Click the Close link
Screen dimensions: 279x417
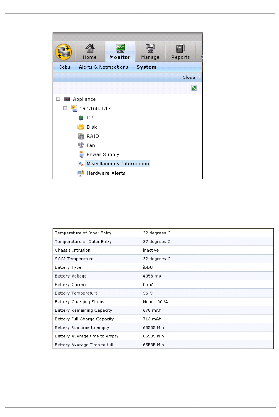point(189,77)
